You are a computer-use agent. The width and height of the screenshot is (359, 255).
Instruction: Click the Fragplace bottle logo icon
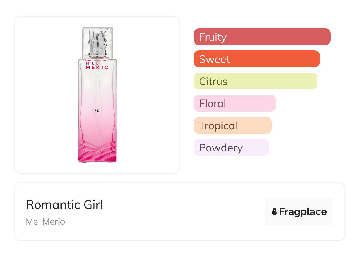pos(274,212)
